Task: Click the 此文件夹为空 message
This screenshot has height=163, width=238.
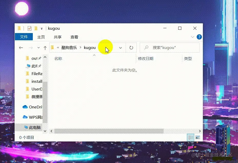Action: point(125,70)
